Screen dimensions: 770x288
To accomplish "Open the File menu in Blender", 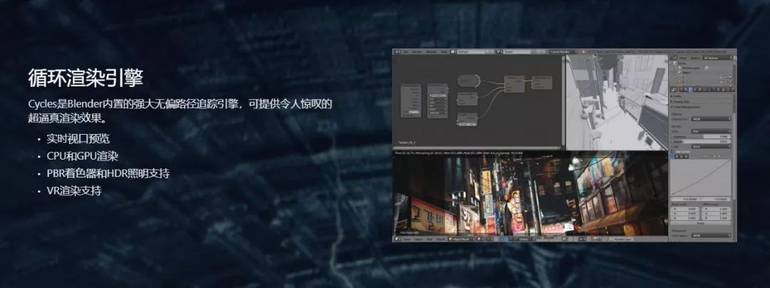I will coord(406,52).
